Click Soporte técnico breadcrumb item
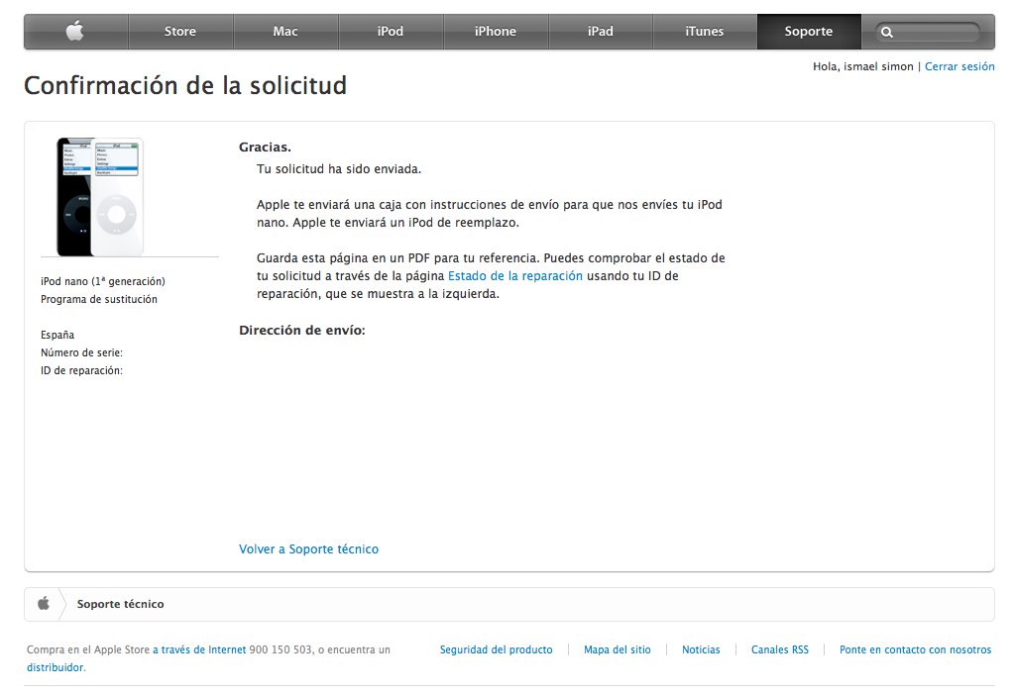Viewport: 1015px width, 695px height. click(x=120, y=604)
